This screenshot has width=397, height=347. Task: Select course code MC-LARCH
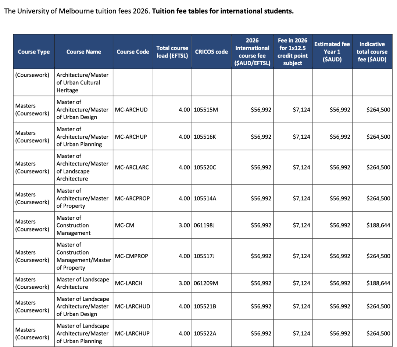(128, 283)
